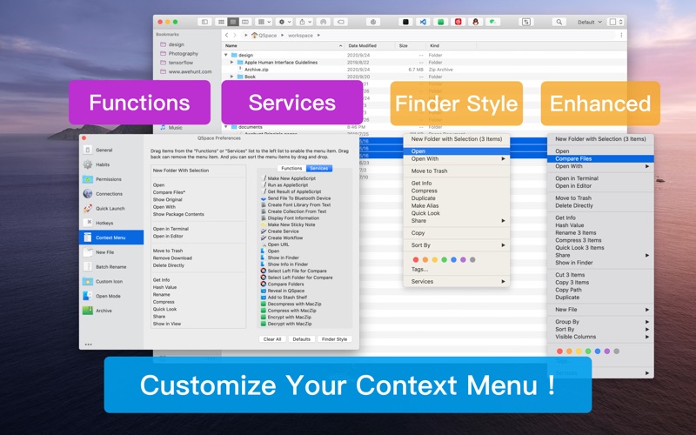Viewport: 696px width, 435px height.
Task: Click the Clear All button
Action: pyautogui.click(x=272, y=339)
